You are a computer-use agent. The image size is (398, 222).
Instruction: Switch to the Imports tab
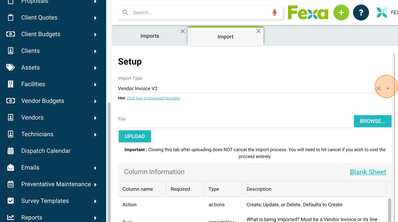pos(150,36)
